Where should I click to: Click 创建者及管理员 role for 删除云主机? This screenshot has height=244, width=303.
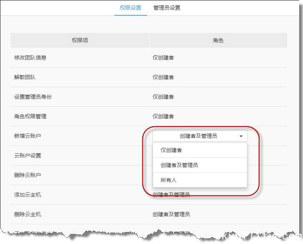point(171,214)
